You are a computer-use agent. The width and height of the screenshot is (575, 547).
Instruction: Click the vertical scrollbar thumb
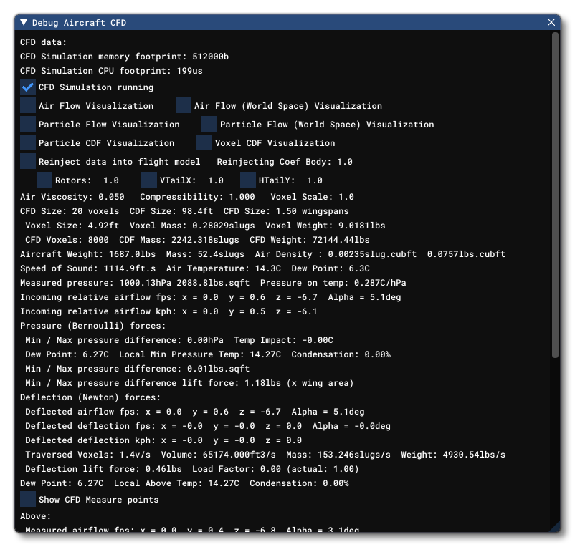coord(556,195)
